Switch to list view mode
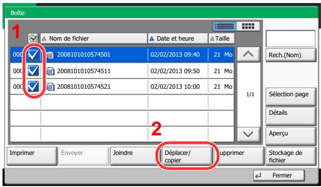 pyautogui.click(x=224, y=26)
